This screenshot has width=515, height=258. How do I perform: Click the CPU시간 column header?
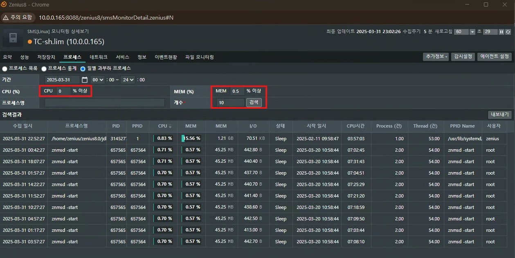click(355, 126)
